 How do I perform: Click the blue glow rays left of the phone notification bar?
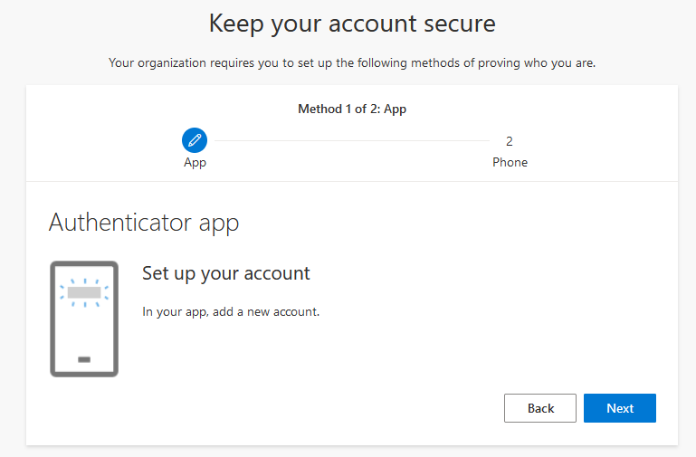pyautogui.click(x=62, y=292)
